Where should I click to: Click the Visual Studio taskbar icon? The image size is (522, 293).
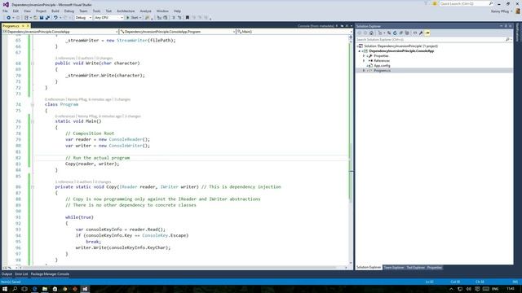click(85, 289)
